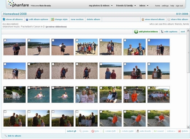190x139 pixels.
Task: Click the 8/31/2008 album date
Action: click(x=182, y=14)
